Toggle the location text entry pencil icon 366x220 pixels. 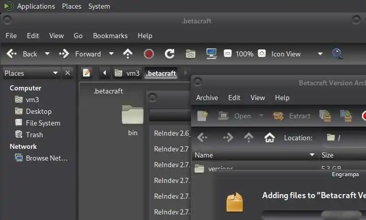coord(86,73)
